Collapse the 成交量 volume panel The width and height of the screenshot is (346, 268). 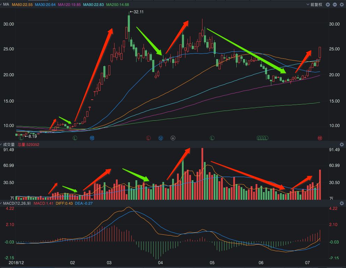click(1, 144)
